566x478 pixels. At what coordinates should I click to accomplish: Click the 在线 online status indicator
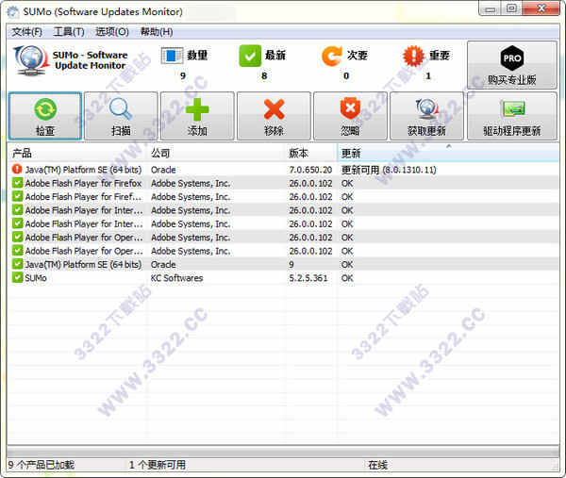377,465
